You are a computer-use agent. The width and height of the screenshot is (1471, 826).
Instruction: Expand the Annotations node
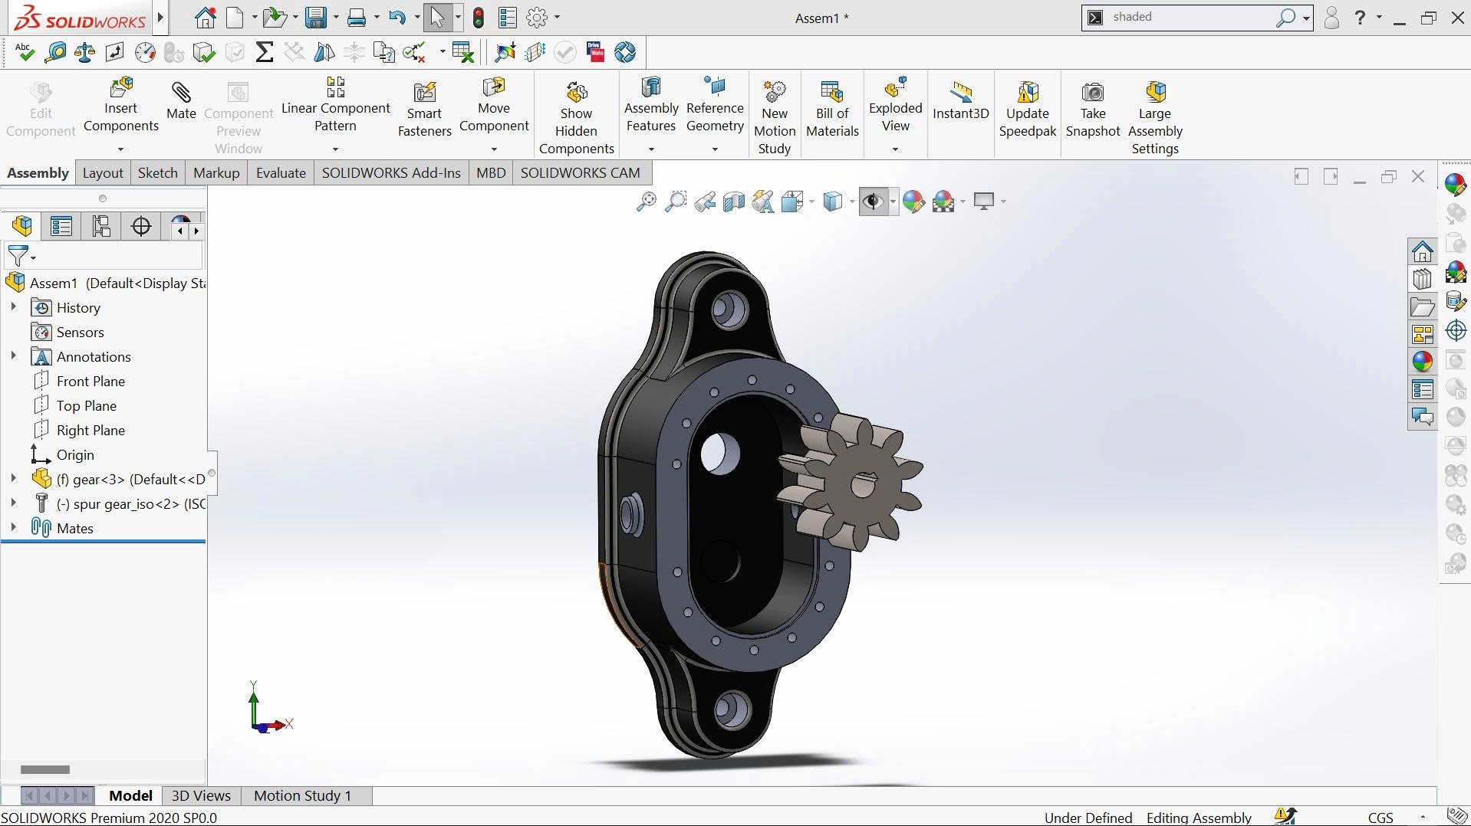coord(14,356)
